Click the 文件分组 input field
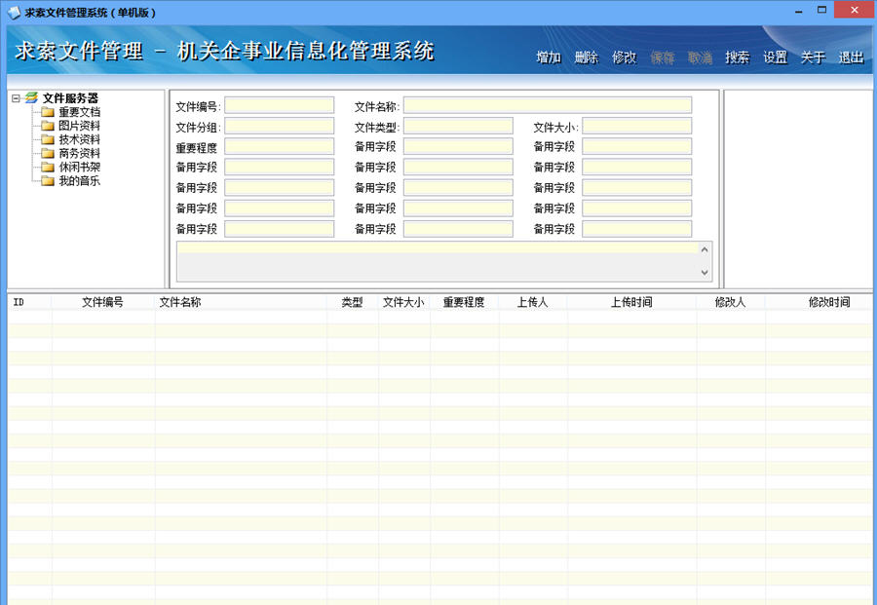Image resolution: width=877 pixels, height=605 pixels. 279,126
